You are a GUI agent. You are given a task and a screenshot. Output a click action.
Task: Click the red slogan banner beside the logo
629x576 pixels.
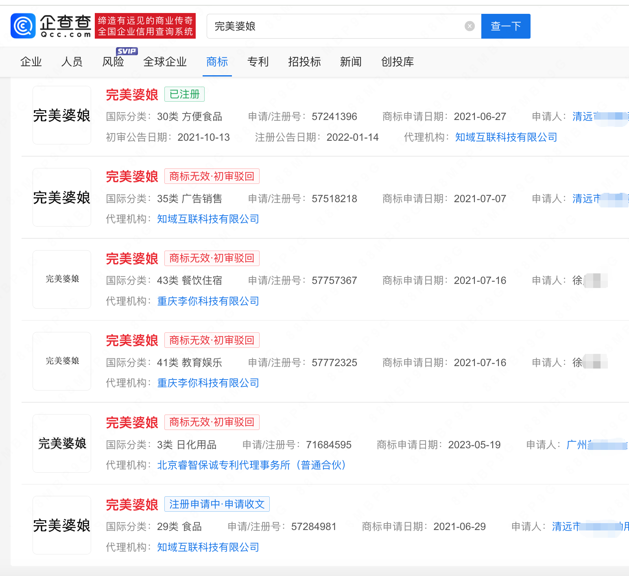[x=145, y=26]
